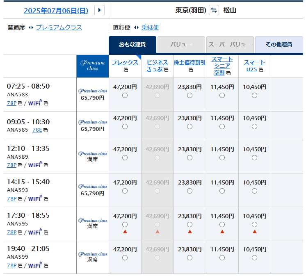Open WiFi info popup icon for ANA589
The image size is (306, 278).
coord(46,165)
